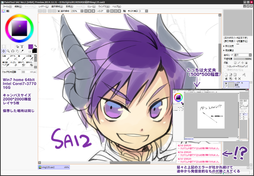The image size is (254, 176).
Task: Click the canvas scroll up arrow
Action: (x=220, y=15)
